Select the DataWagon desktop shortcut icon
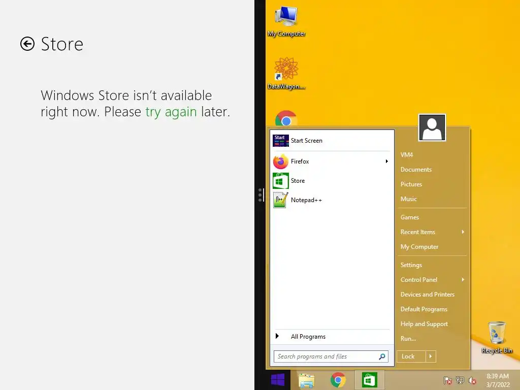 [x=286, y=74]
